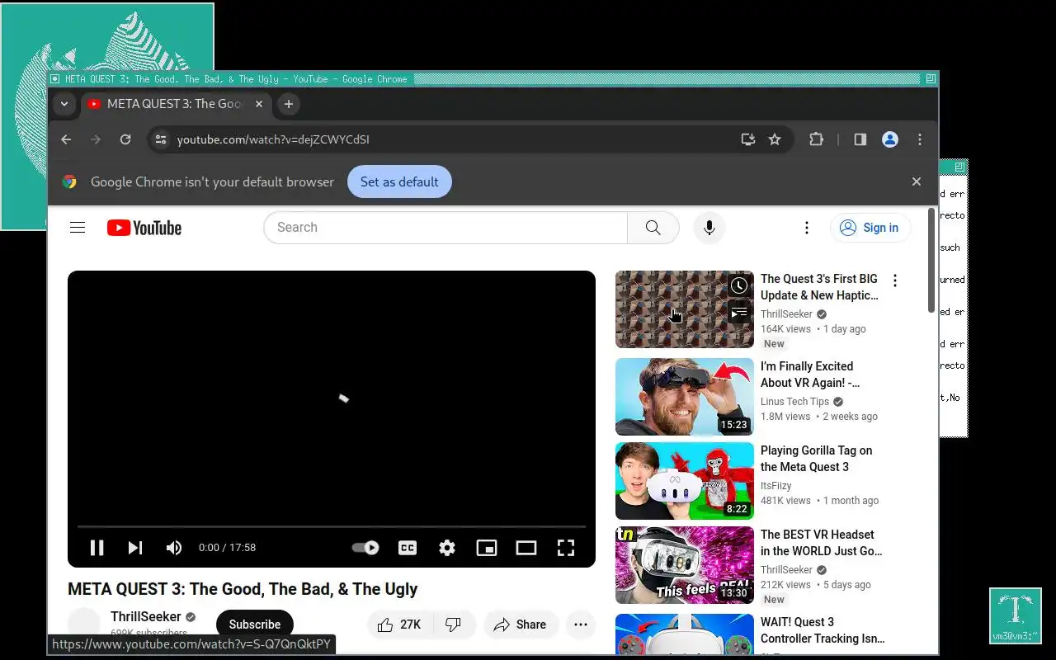Open The Quest 3's First BIG Update title
Image resolution: width=1056 pixels, height=660 pixels.
[x=819, y=287]
